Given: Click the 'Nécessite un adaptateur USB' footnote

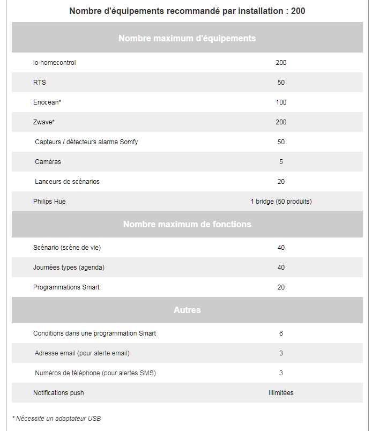Looking at the screenshot, I should pos(56,418).
